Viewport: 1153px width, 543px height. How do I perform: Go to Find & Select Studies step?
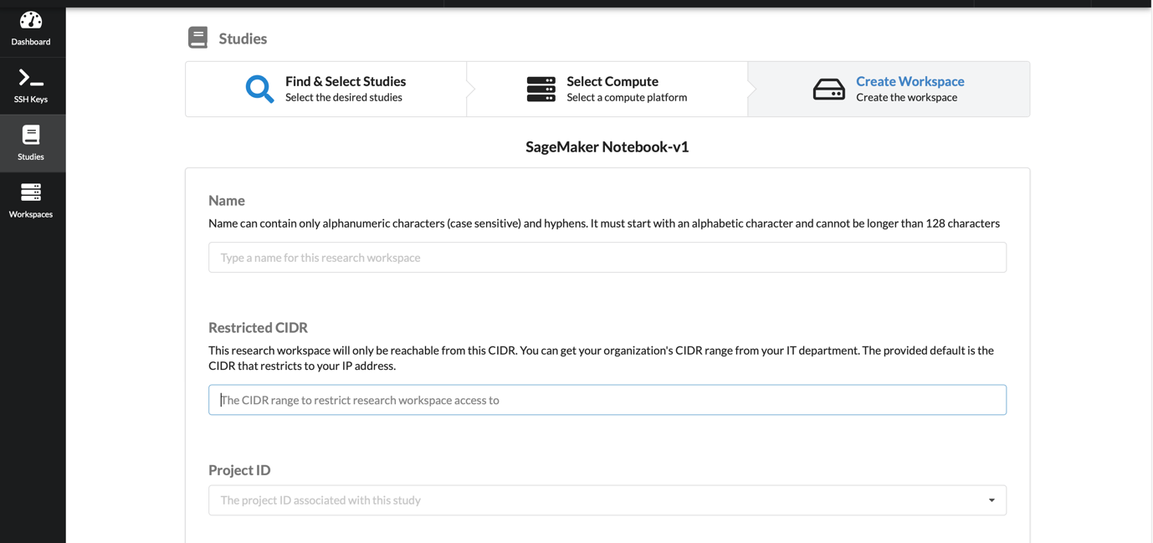tap(326, 89)
